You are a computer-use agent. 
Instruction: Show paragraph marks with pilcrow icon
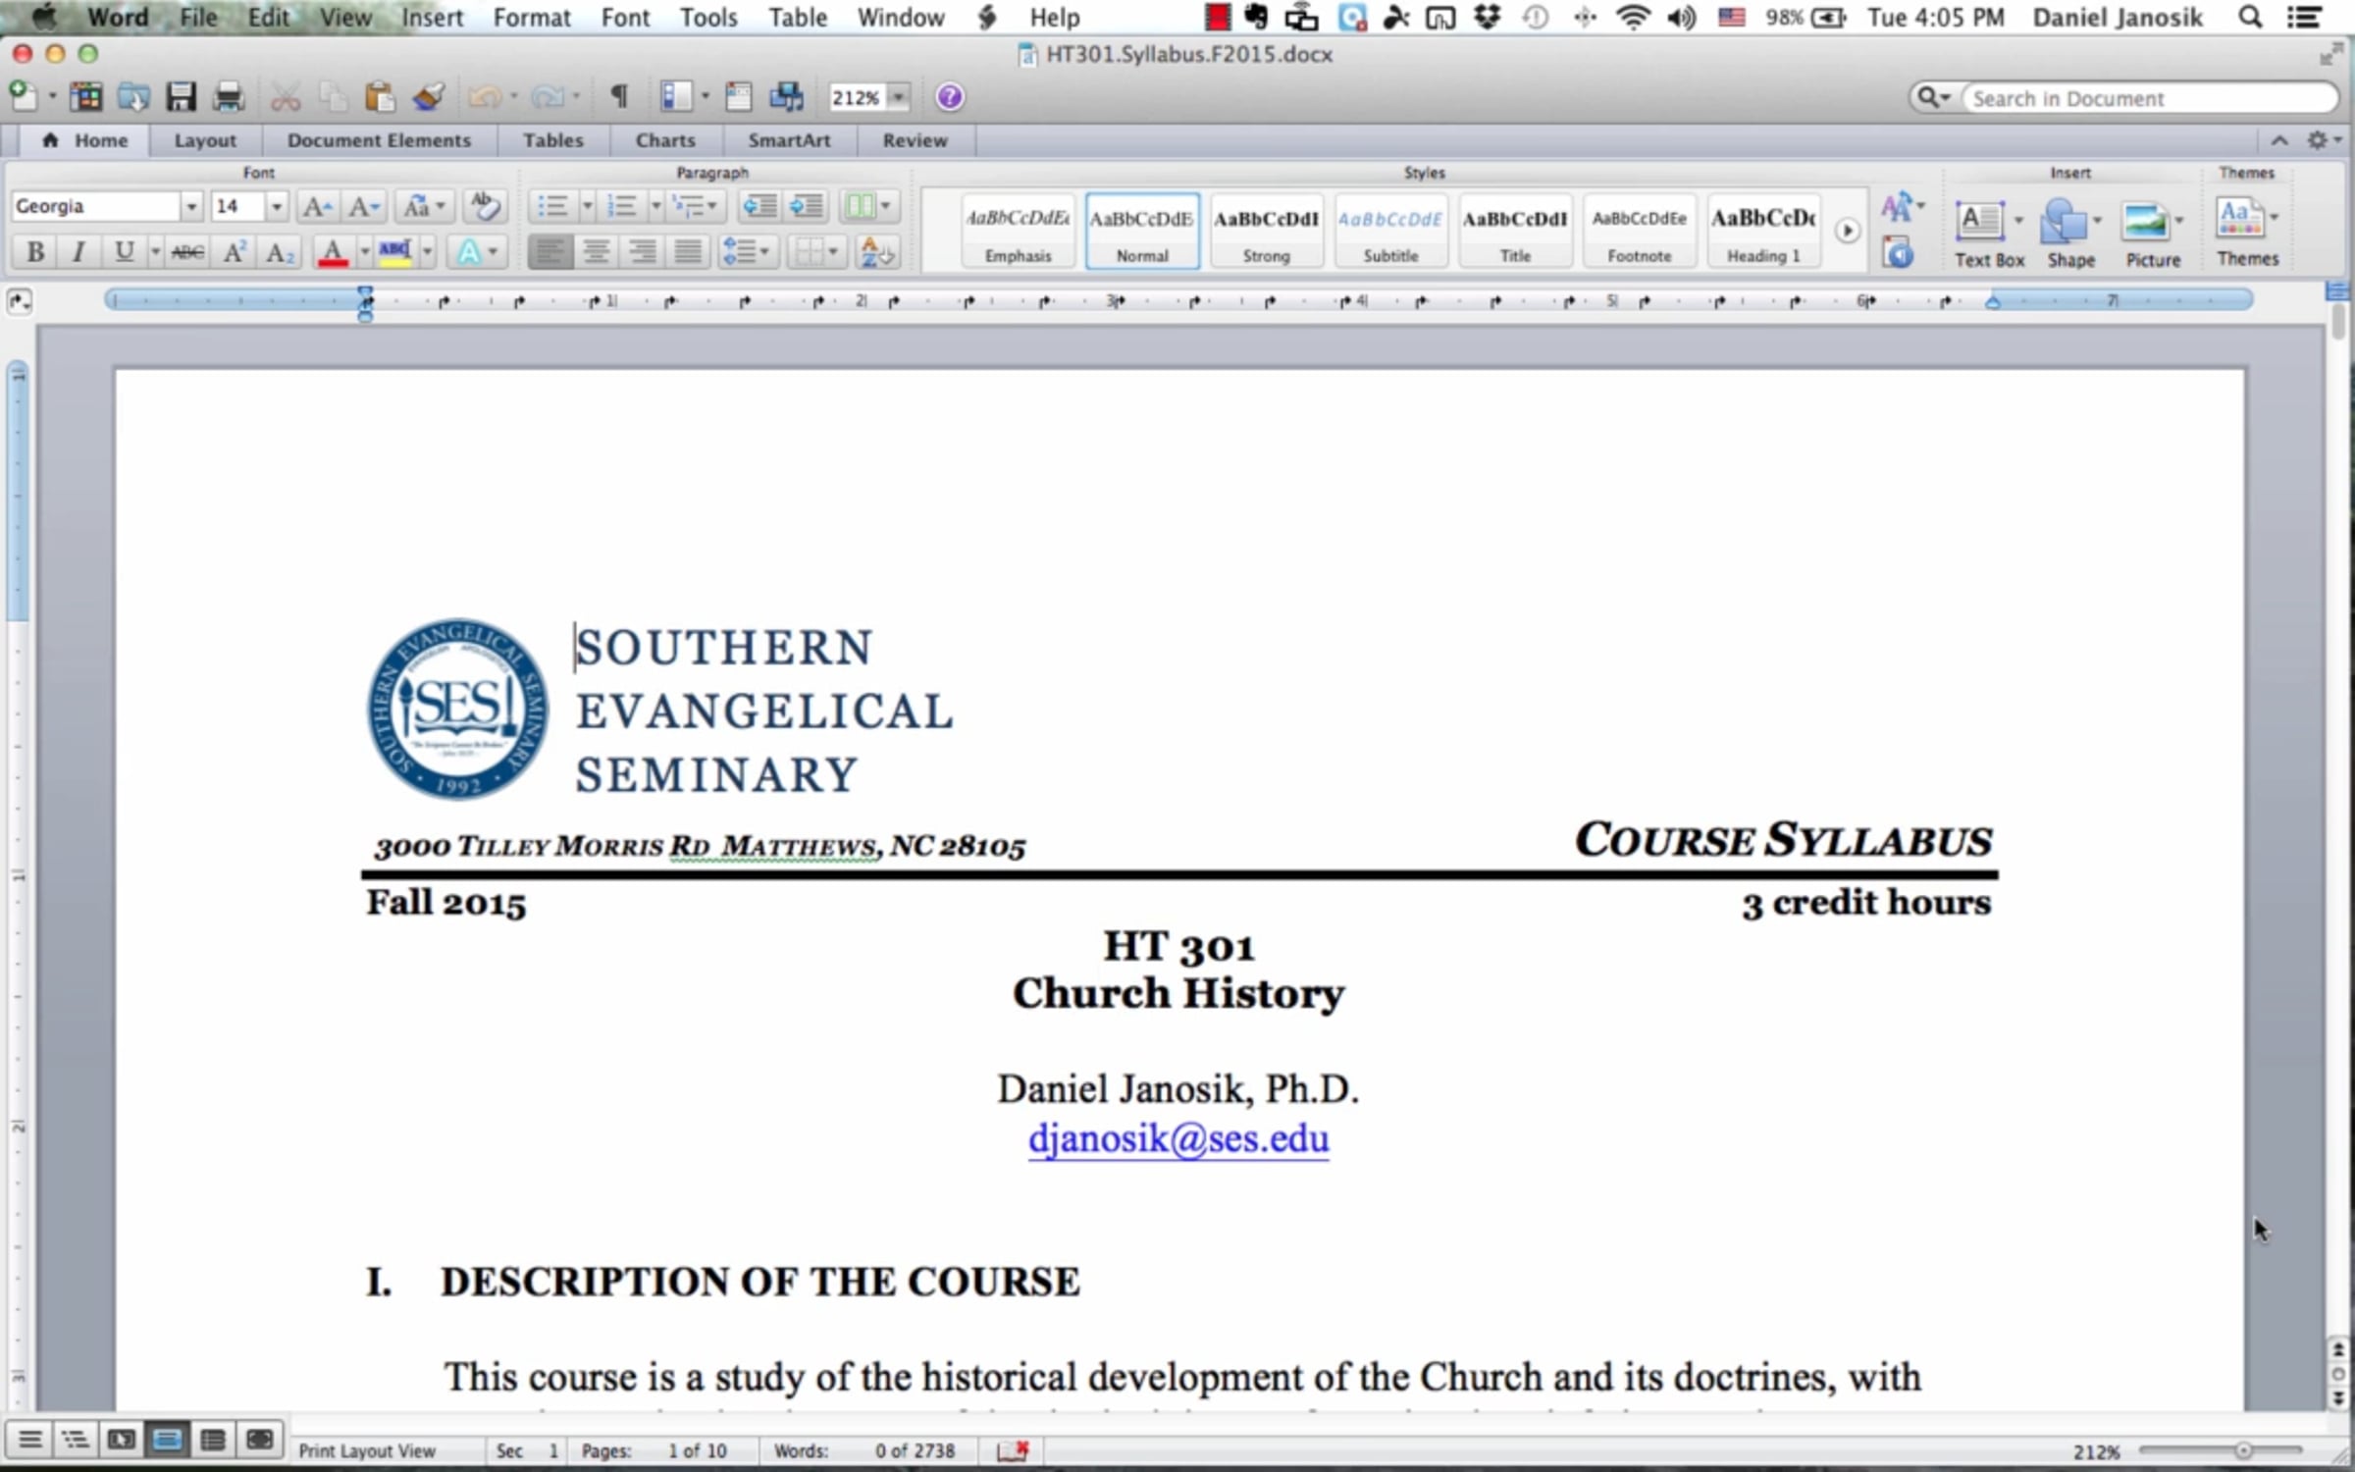[619, 96]
